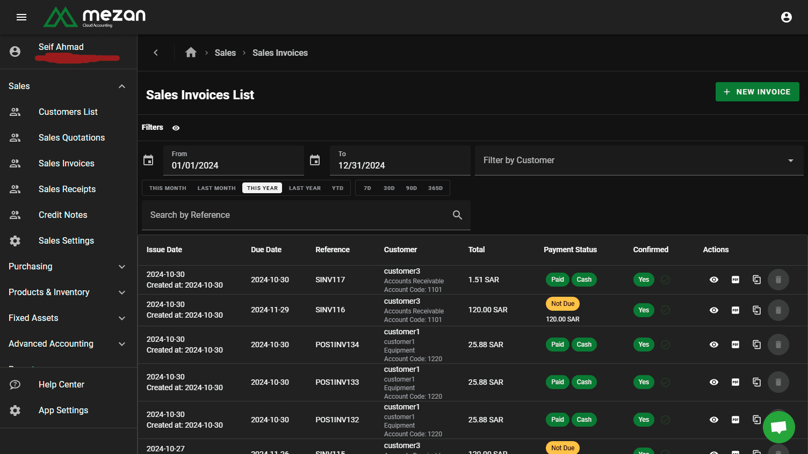Download PDF of invoice POS1INV133

coord(735,382)
